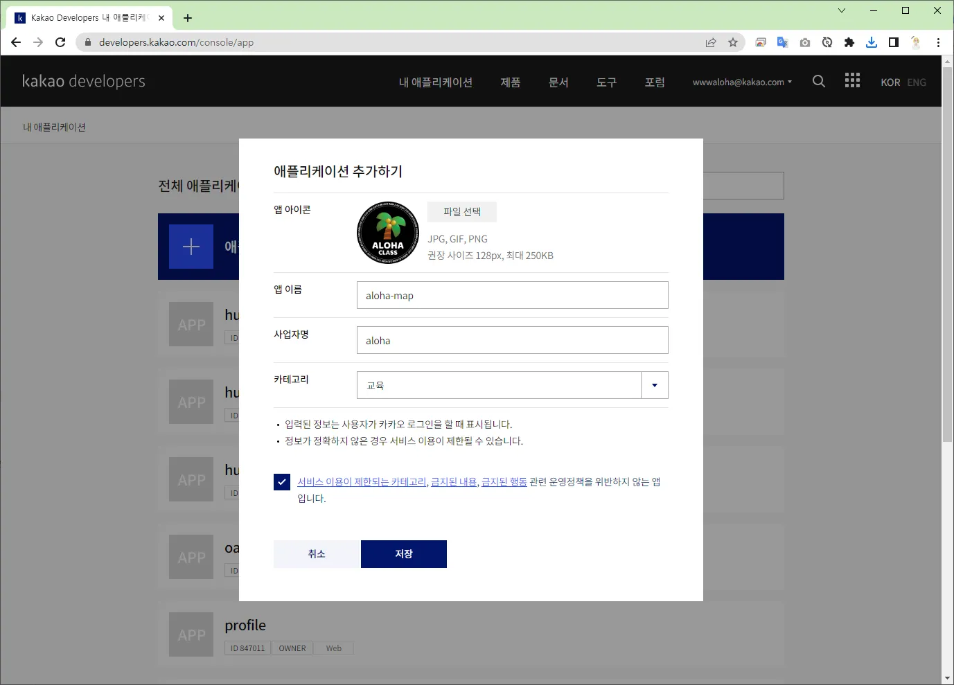The width and height of the screenshot is (954, 685).
Task: Close the Kakao Developers tab
Action: point(162,18)
